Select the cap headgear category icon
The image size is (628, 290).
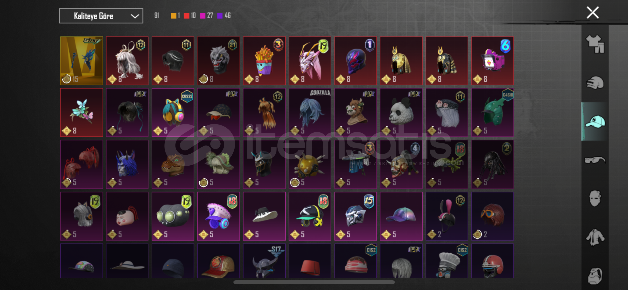pos(595,121)
